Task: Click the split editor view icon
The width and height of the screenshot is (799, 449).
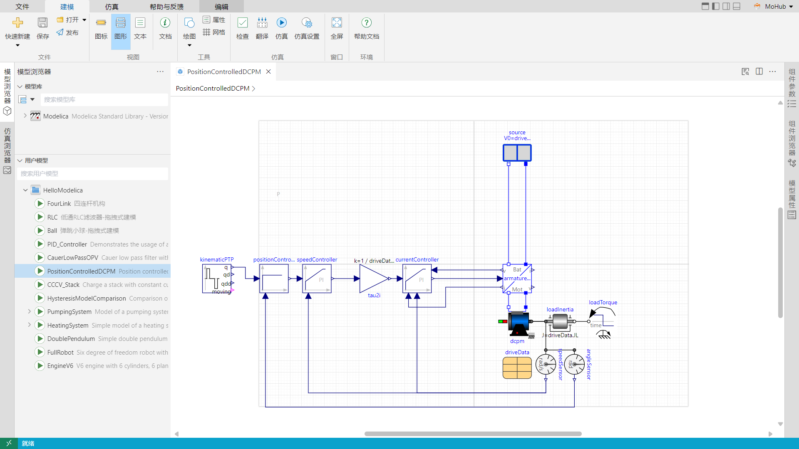Action: 759,72
